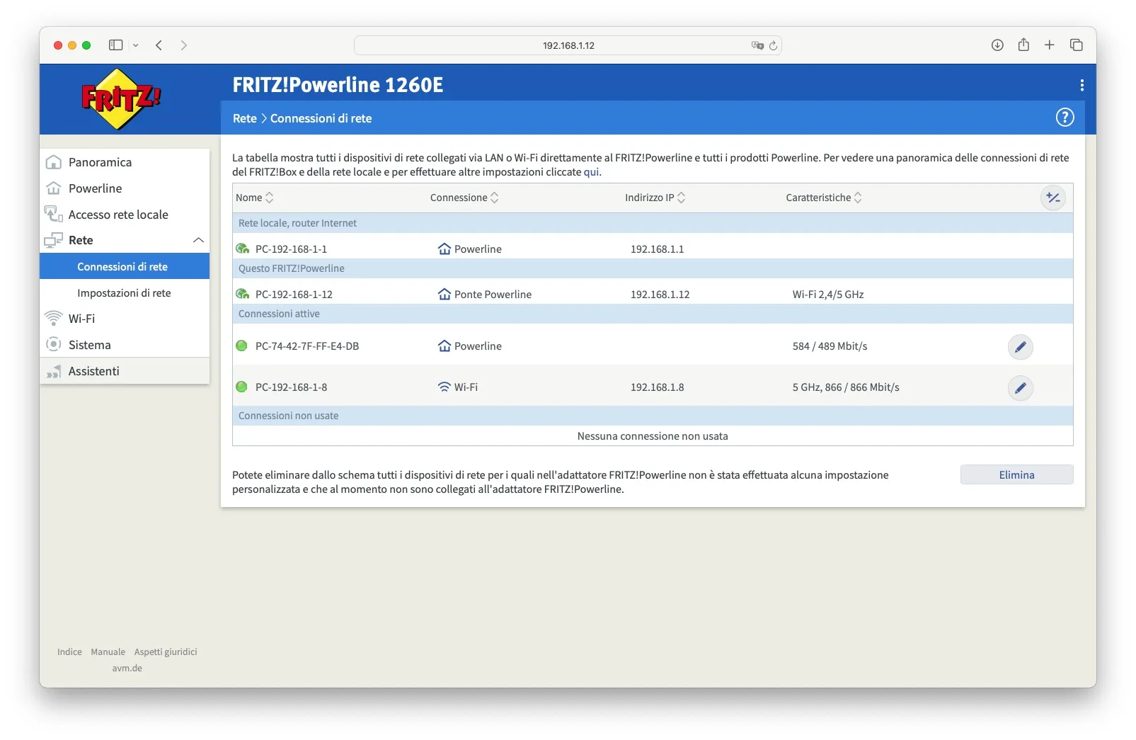
Task: Open the Manuale footer link
Action: pos(108,651)
